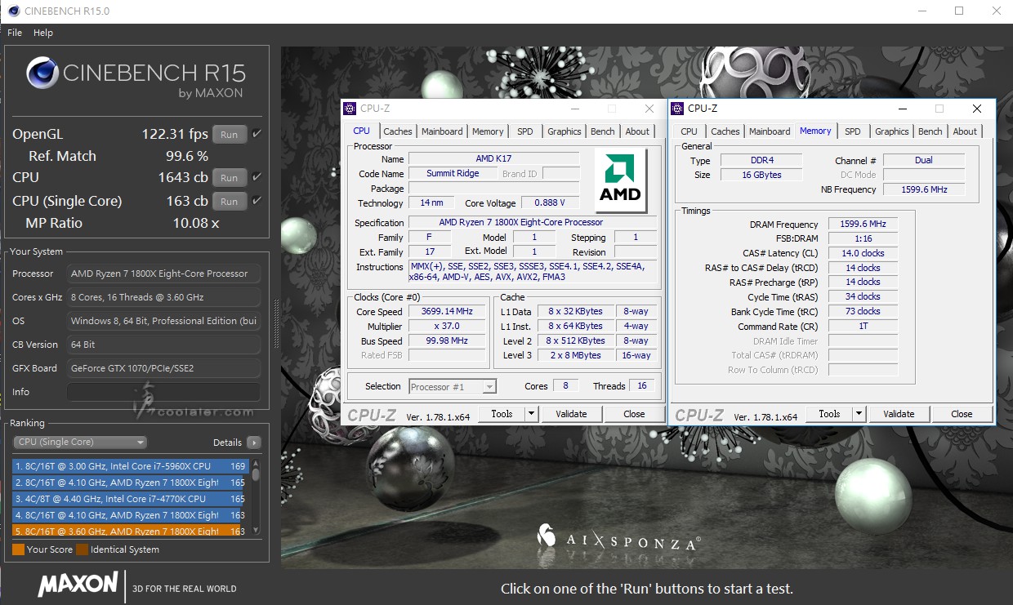Image resolution: width=1013 pixels, height=605 pixels.
Task: Select Graphics tab in CPU-Z processor window
Action: 565,131
